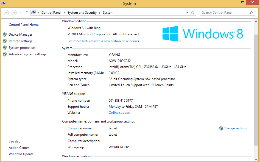Click the phone number 001 888 415 5177
Viewport: 260px width, 162px height.
click(121, 101)
